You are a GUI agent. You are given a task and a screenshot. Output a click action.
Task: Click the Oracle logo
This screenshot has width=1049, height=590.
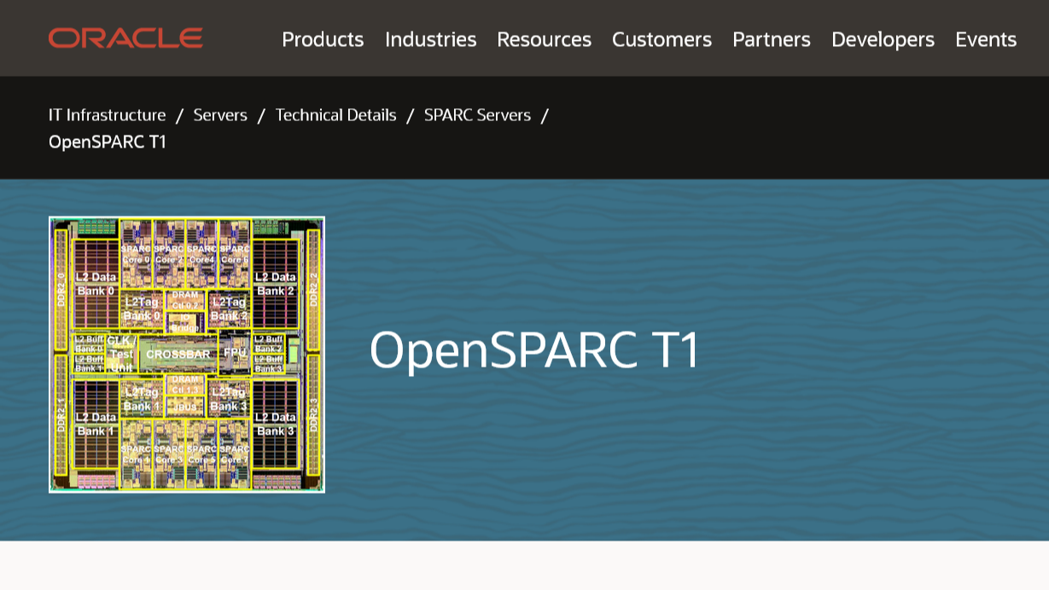click(x=125, y=38)
